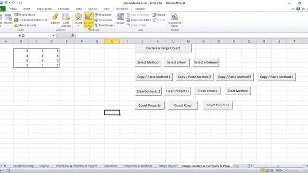The width and height of the screenshot is (308, 173).
Task: Open the XML Source pane
Action: 120,19
